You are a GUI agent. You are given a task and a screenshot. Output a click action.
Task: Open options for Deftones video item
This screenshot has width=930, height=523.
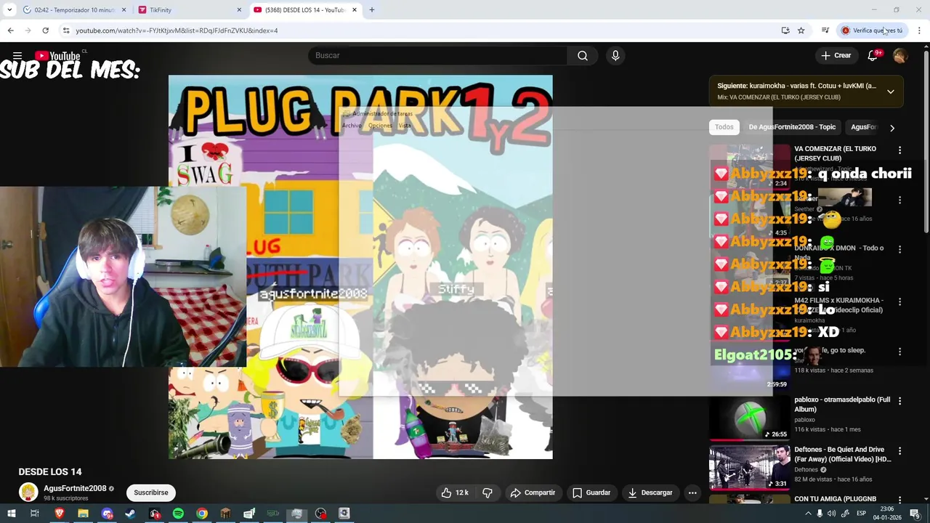click(899, 451)
